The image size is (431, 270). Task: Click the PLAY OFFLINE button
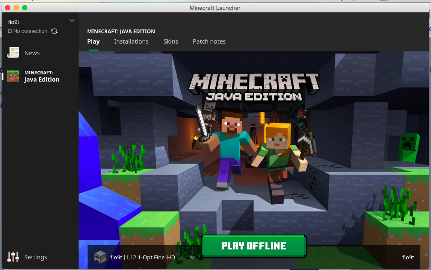click(x=254, y=246)
